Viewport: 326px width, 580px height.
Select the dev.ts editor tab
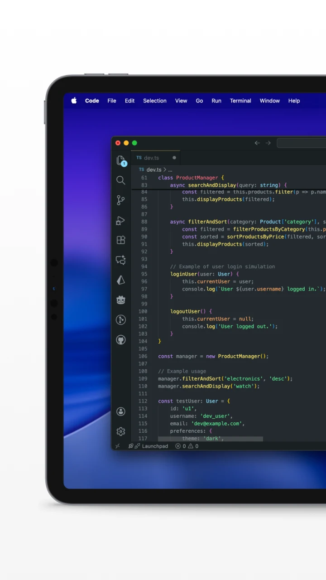(x=155, y=158)
